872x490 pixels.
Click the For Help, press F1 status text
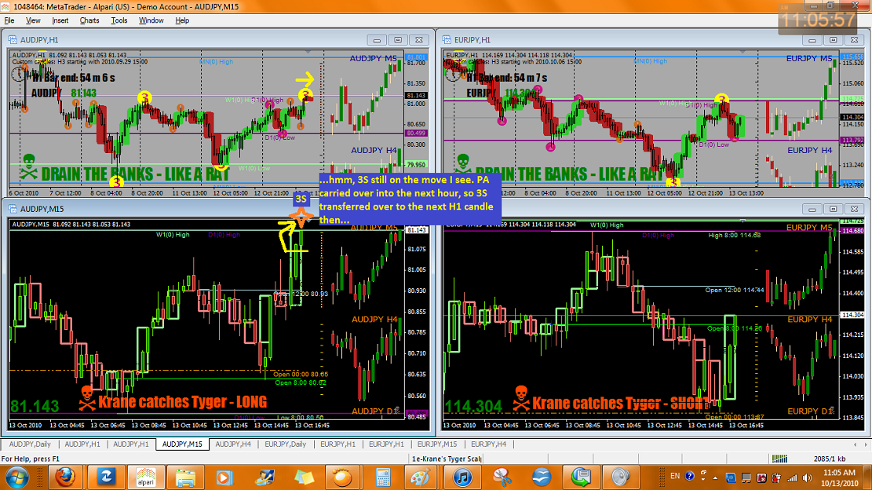click(30, 459)
